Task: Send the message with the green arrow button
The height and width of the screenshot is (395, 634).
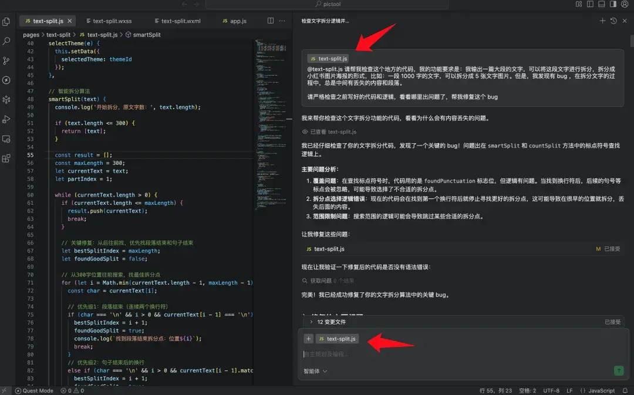Action: coord(618,370)
